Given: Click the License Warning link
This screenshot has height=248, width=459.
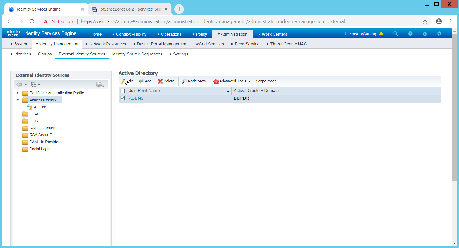Looking at the screenshot, I should pyautogui.click(x=361, y=34).
